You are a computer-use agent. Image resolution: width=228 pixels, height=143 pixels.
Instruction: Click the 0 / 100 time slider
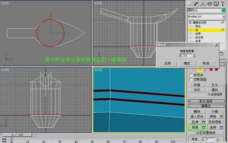click(18, 135)
